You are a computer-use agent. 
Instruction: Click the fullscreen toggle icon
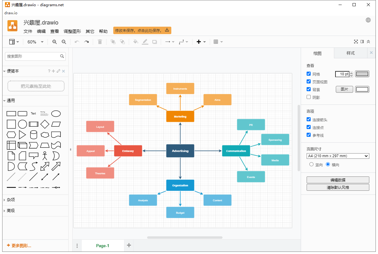(x=356, y=42)
